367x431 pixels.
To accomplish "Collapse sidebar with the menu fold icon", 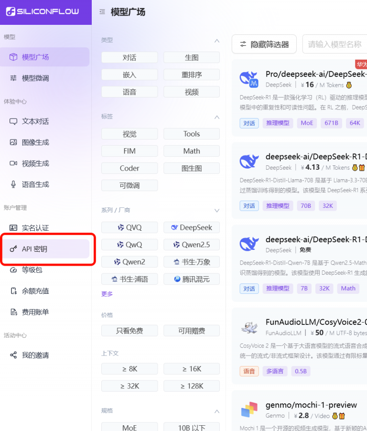I will pos(102,12).
